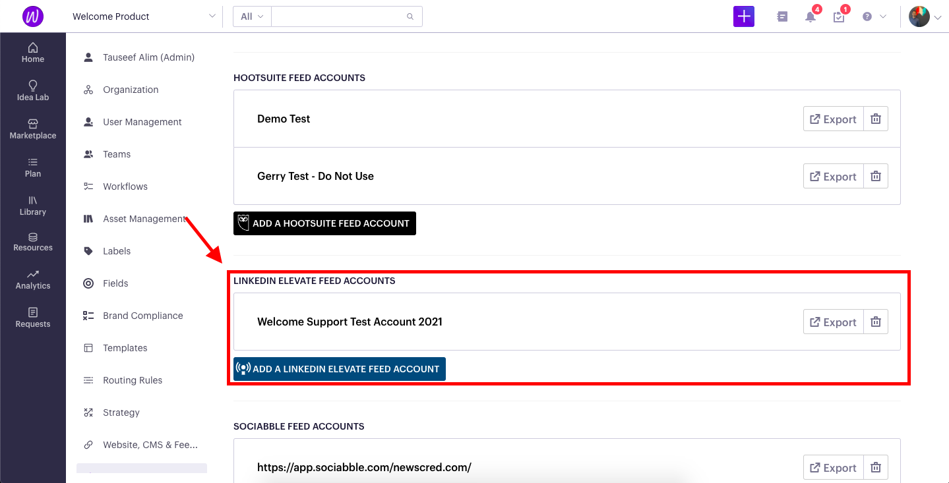Select the app.sociabble.com/newscred.com URL text
This screenshot has width=949, height=483.
pyautogui.click(x=364, y=468)
